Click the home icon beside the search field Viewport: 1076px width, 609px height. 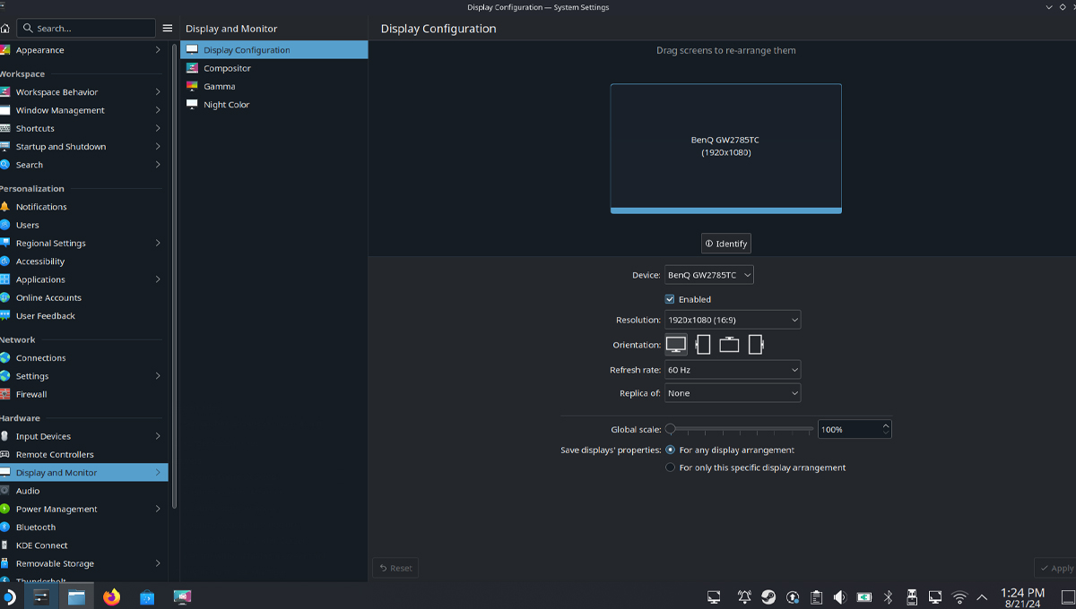click(5, 29)
